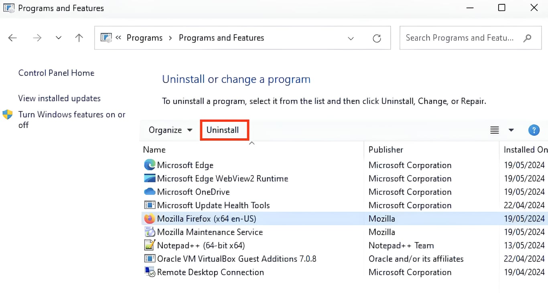Open Control Panel Home
The height and width of the screenshot is (293, 548).
[x=56, y=73]
